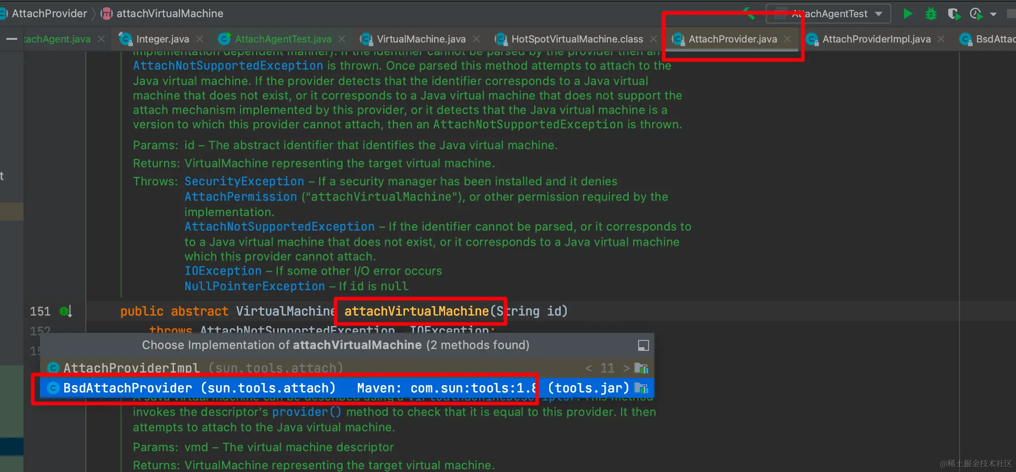Close the tachAgent.java tab
The height and width of the screenshot is (472, 1016).
(x=102, y=39)
